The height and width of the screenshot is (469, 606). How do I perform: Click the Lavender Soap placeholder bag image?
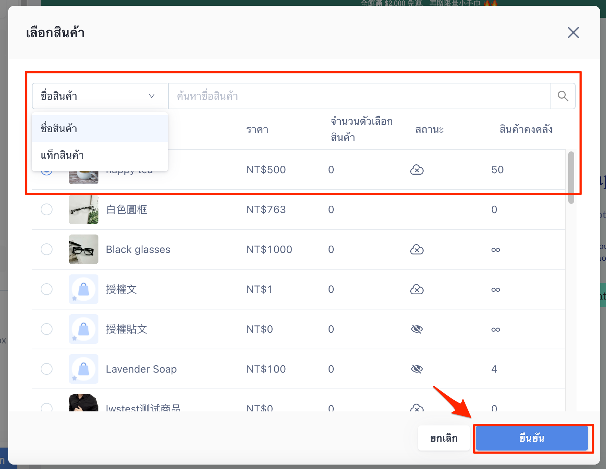84,369
